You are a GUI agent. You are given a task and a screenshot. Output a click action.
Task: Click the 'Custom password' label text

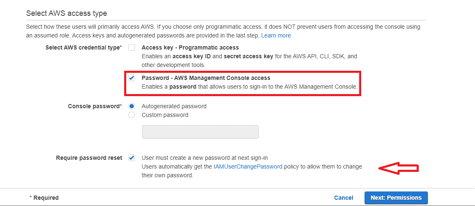click(165, 115)
